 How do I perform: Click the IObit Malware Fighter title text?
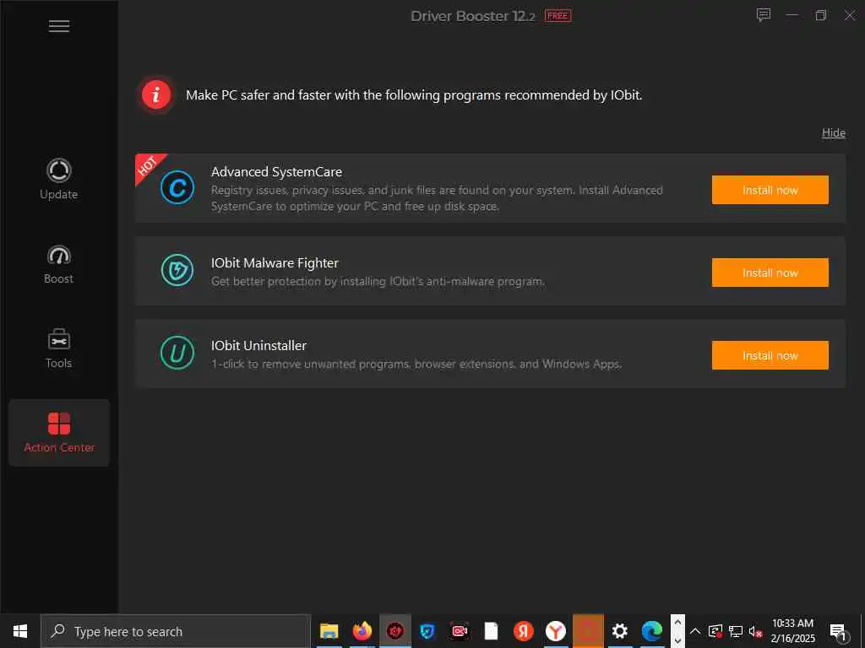pyautogui.click(x=275, y=263)
